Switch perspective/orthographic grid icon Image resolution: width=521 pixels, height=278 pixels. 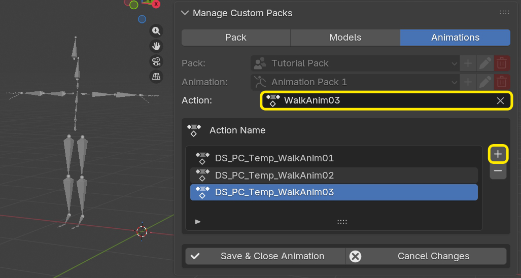pyautogui.click(x=156, y=77)
